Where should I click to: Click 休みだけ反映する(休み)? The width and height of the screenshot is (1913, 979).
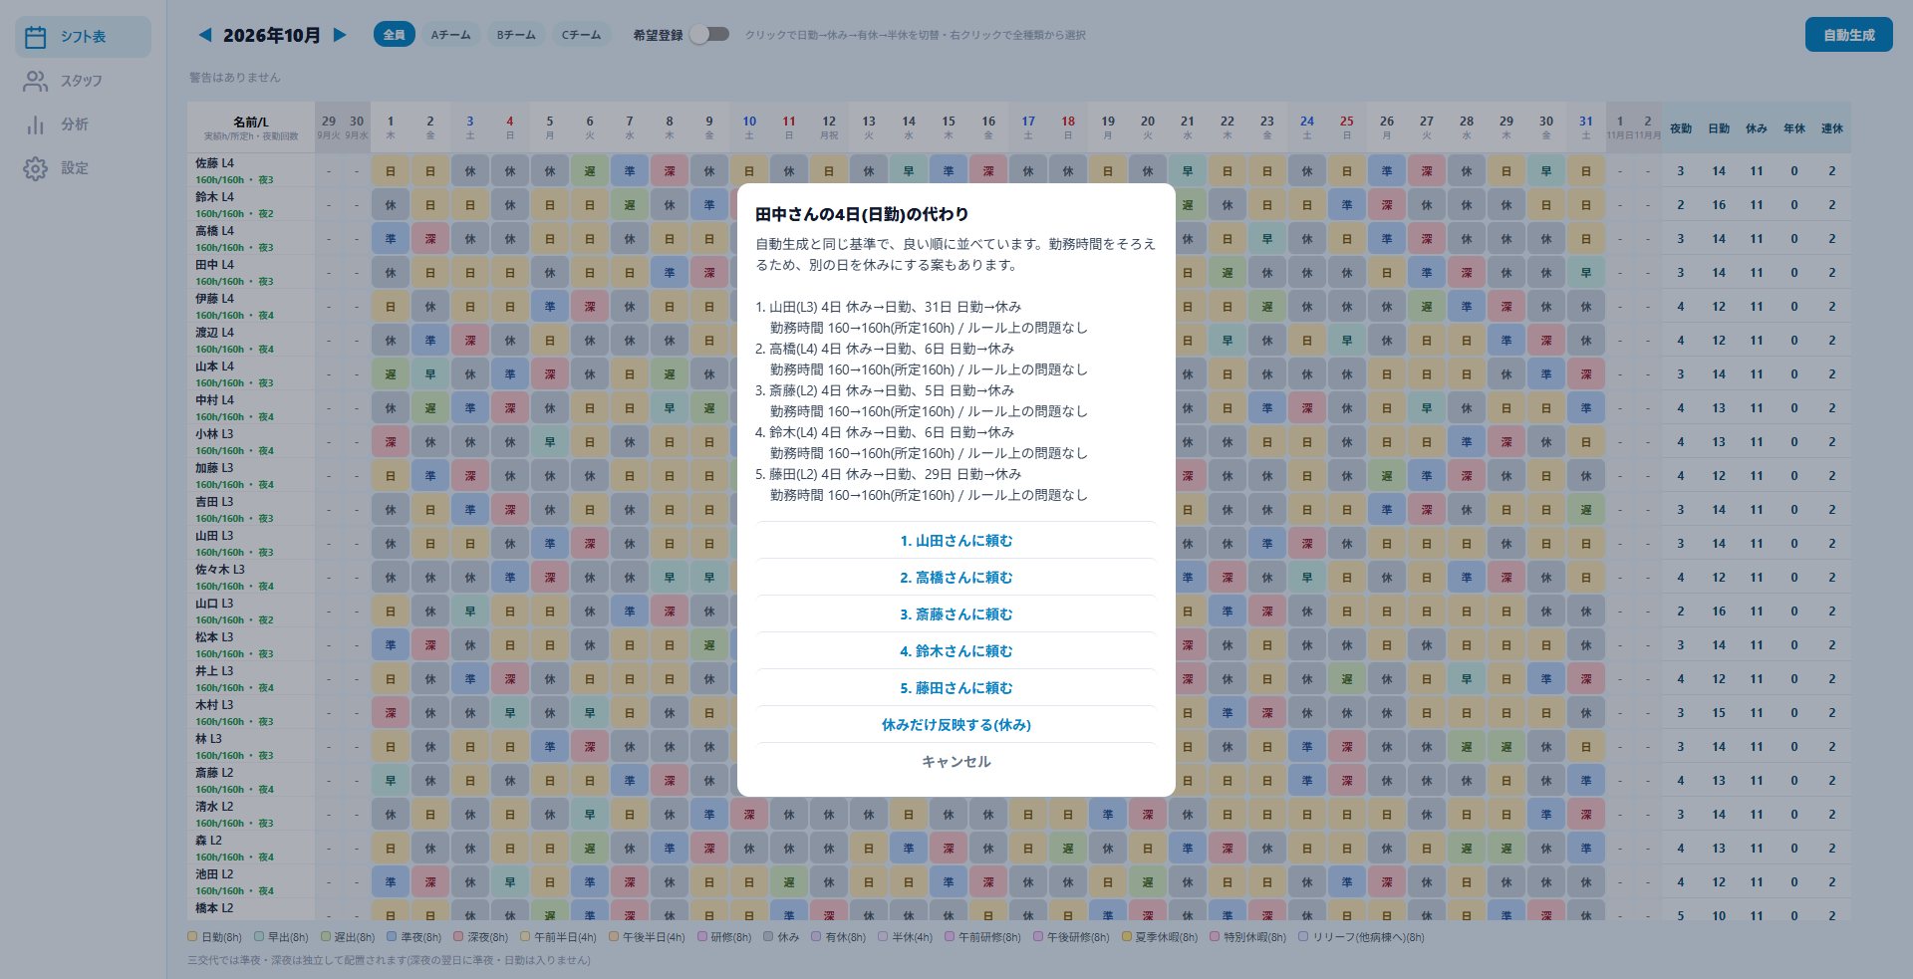[956, 725]
